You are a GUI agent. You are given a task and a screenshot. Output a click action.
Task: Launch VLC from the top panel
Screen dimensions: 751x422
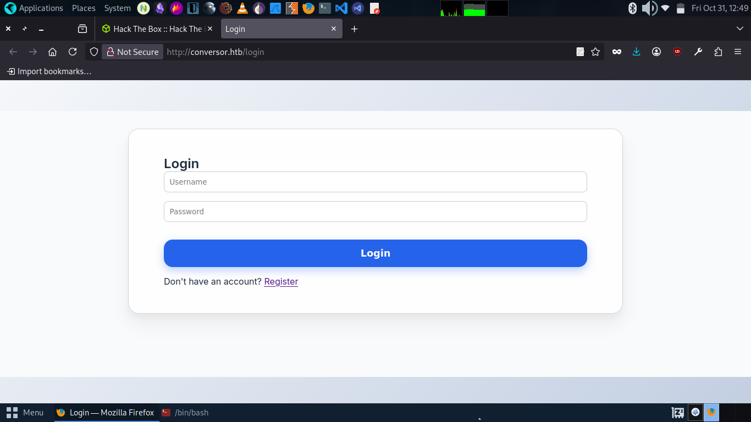(242, 8)
